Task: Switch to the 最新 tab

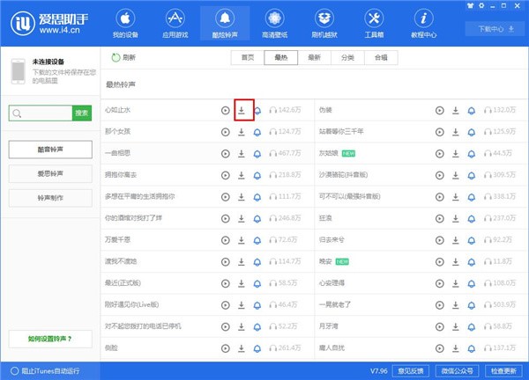Action: tap(315, 57)
